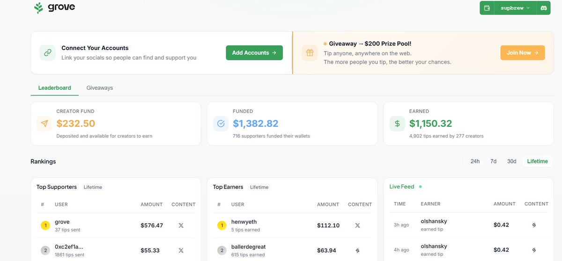Image resolution: width=562 pixels, height=261 pixels.
Task: Open the 0xc2ef1a... supporter profile
Action: pos(69,246)
